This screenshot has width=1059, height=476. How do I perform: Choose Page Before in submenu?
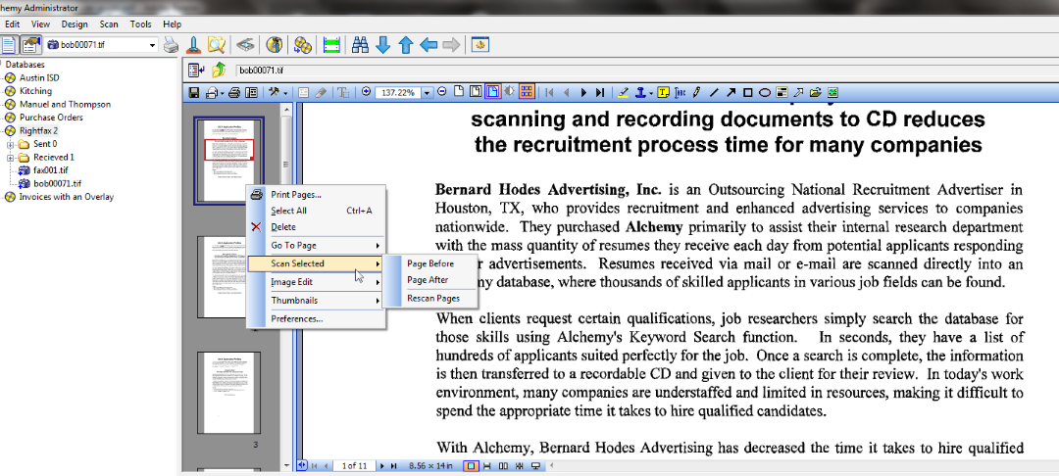pyautogui.click(x=430, y=263)
